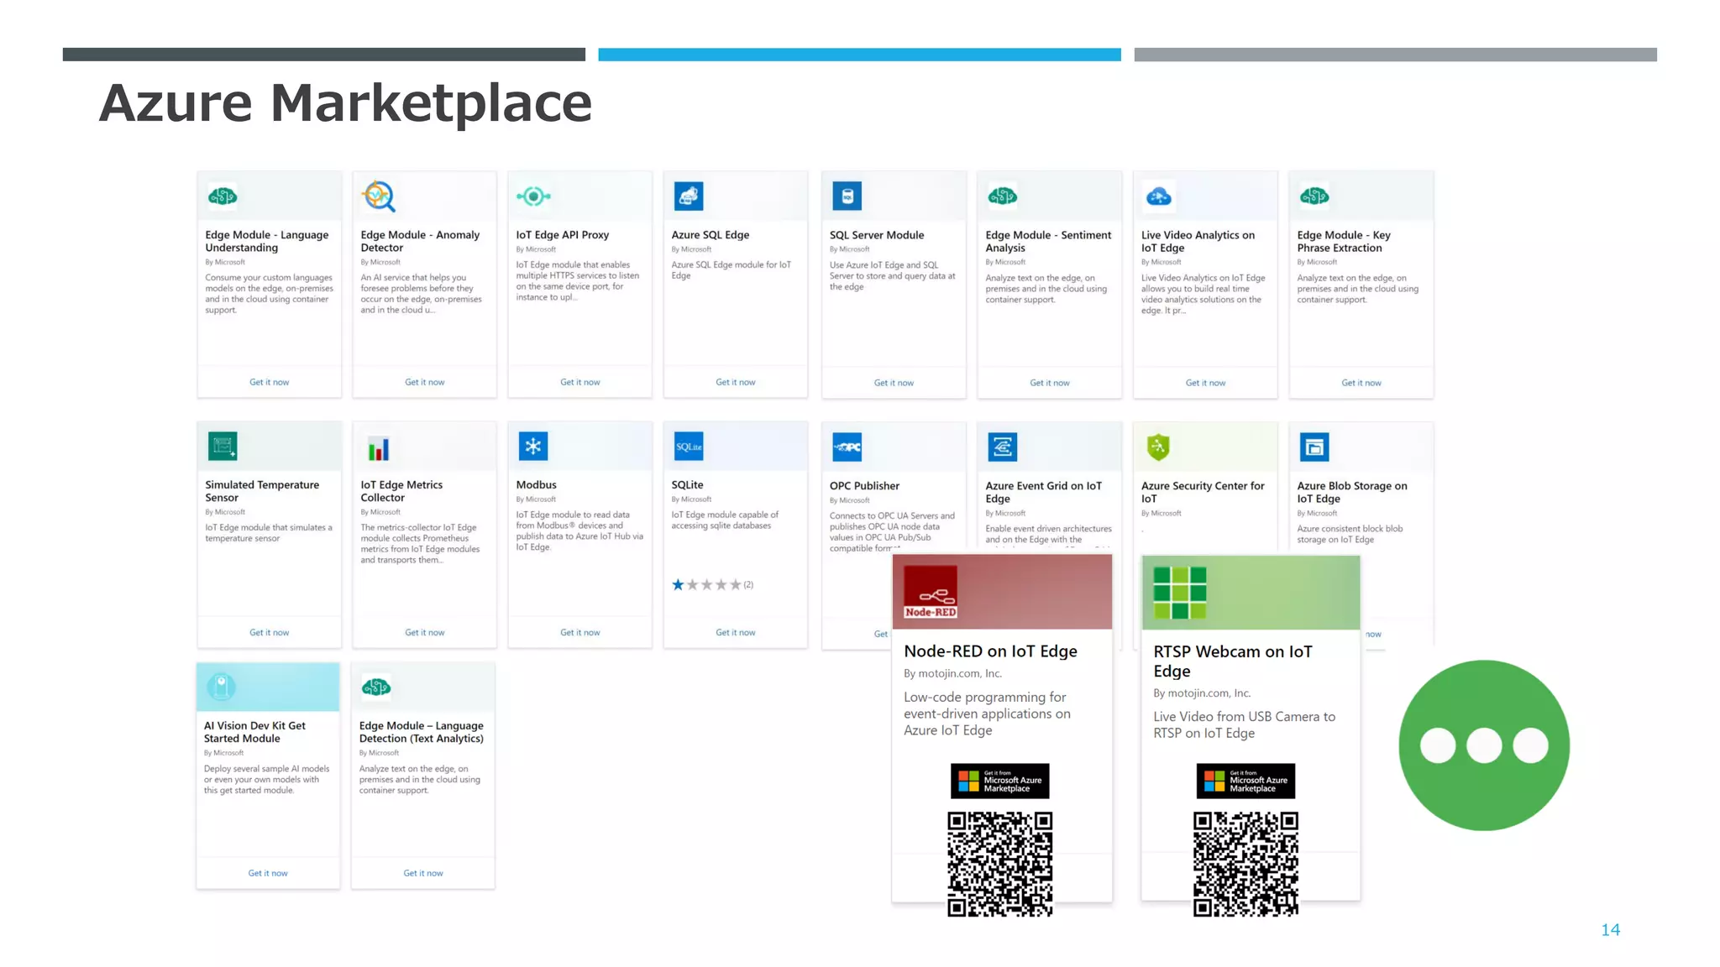The image size is (1720, 967).
Task: Click the IoT Edge Metrics Collector chart icon
Action: 379,449
